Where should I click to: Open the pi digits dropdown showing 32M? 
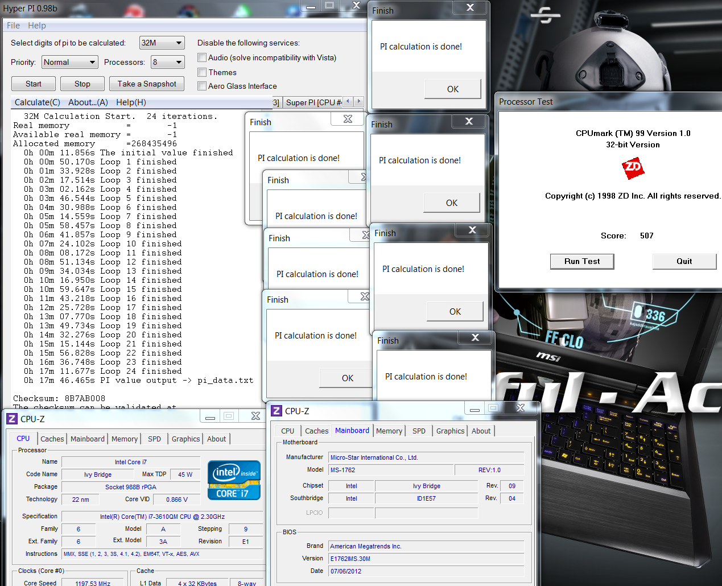click(163, 43)
